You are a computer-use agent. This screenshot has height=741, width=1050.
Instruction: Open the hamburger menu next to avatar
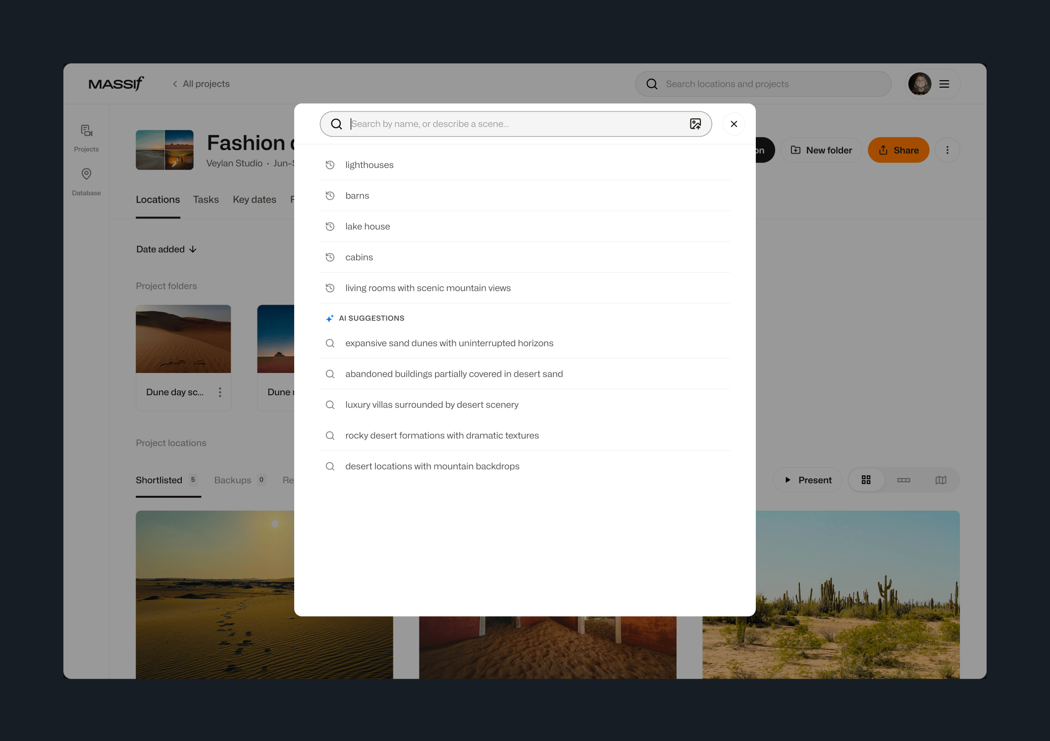click(944, 84)
